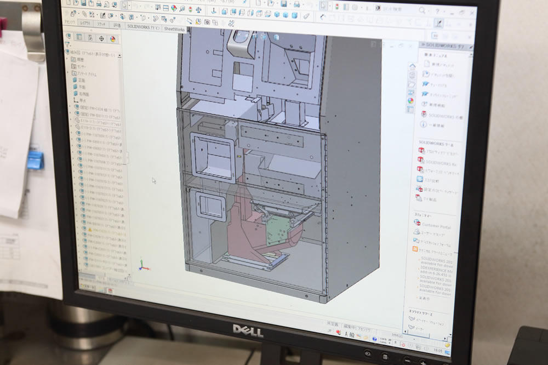Open ディスカッション フォーラム link

tap(432, 243)
